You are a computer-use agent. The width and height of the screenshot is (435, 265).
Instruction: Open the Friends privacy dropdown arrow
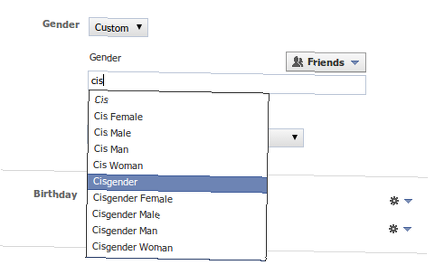coord(355,63)
